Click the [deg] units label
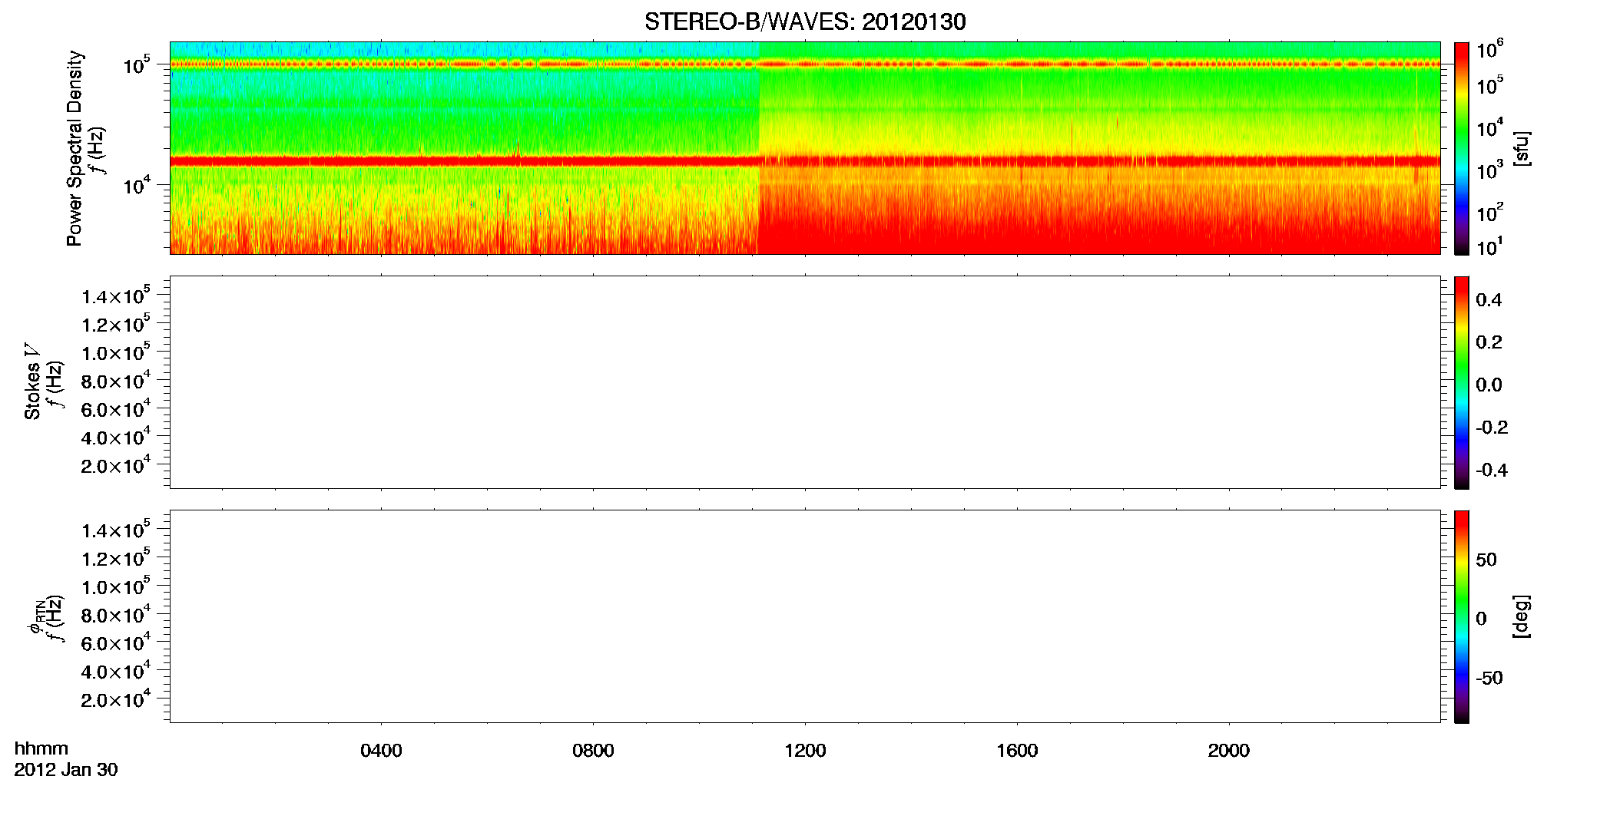 [x=1521, y=616]
